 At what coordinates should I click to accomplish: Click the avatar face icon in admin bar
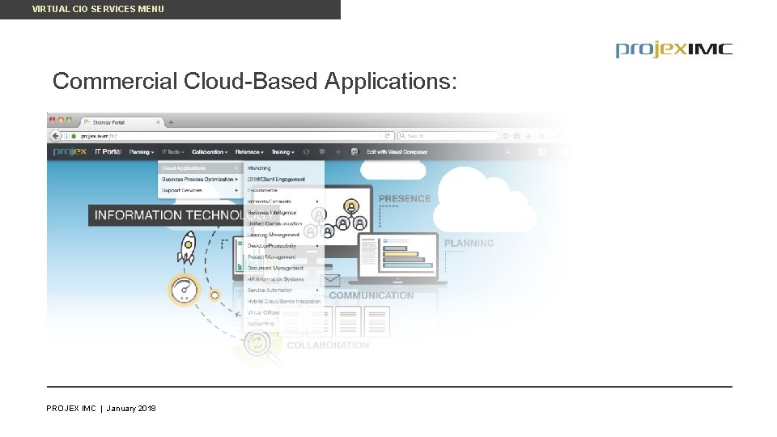coord(355,152)
